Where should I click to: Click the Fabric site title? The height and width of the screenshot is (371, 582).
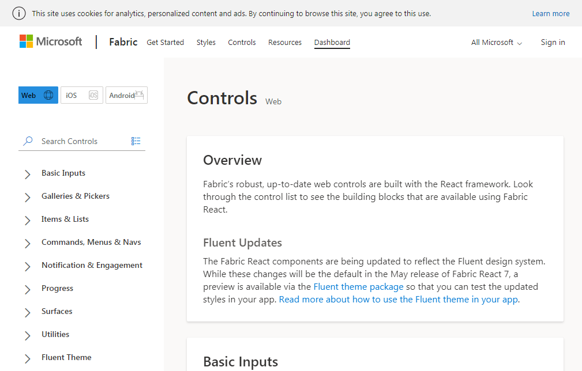coord(123,42)
